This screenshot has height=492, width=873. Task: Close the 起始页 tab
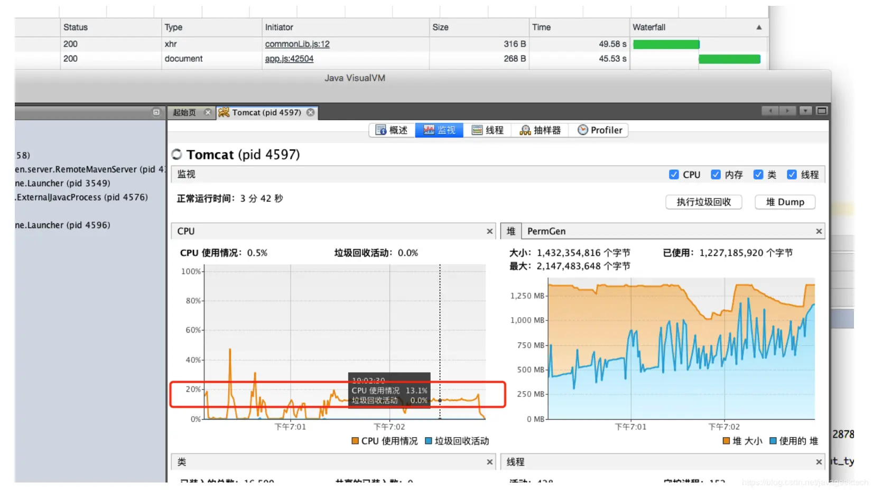(x=208, y=112)
